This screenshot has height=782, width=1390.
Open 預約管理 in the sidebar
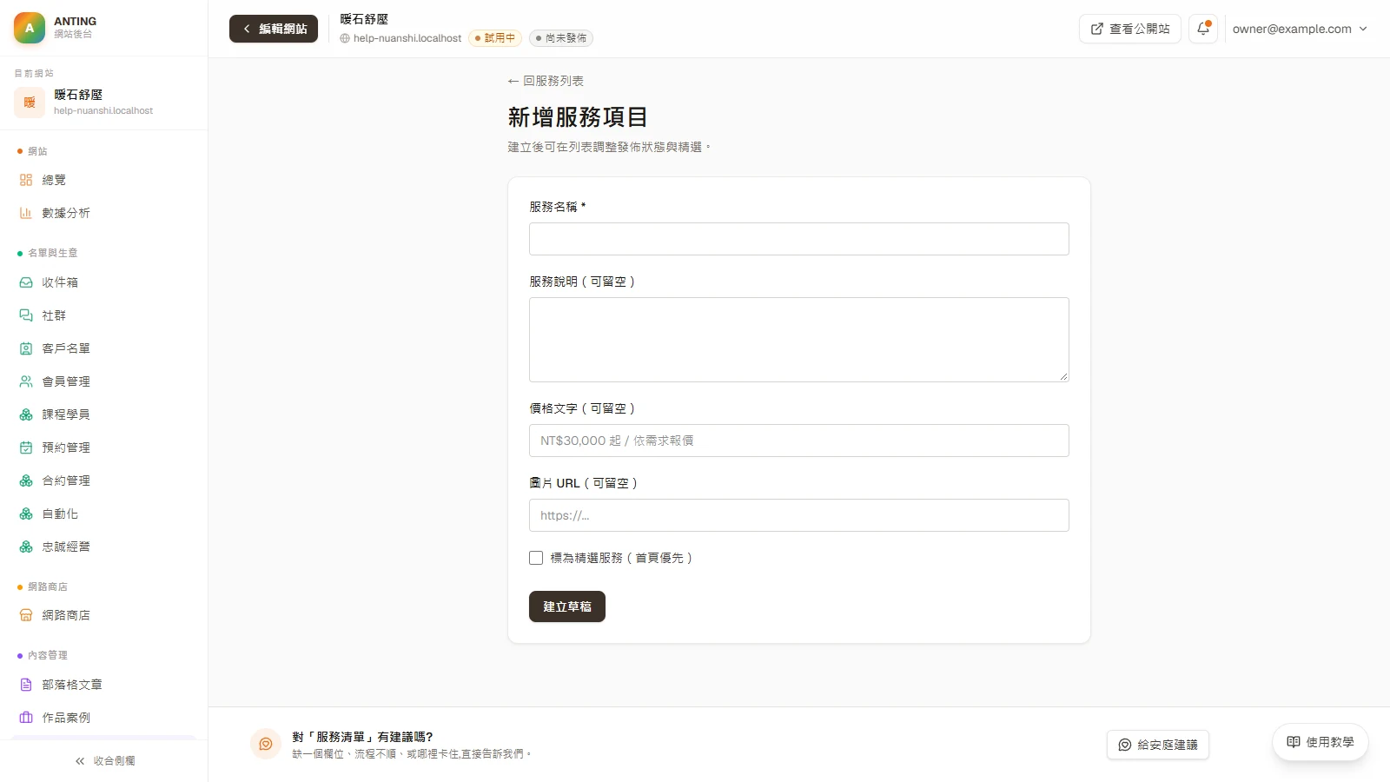(x=104, y=447)
